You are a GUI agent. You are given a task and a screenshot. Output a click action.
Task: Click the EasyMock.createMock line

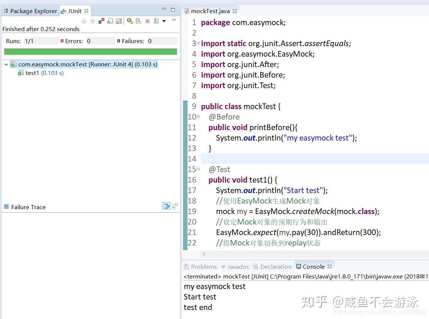click(298, 211)
